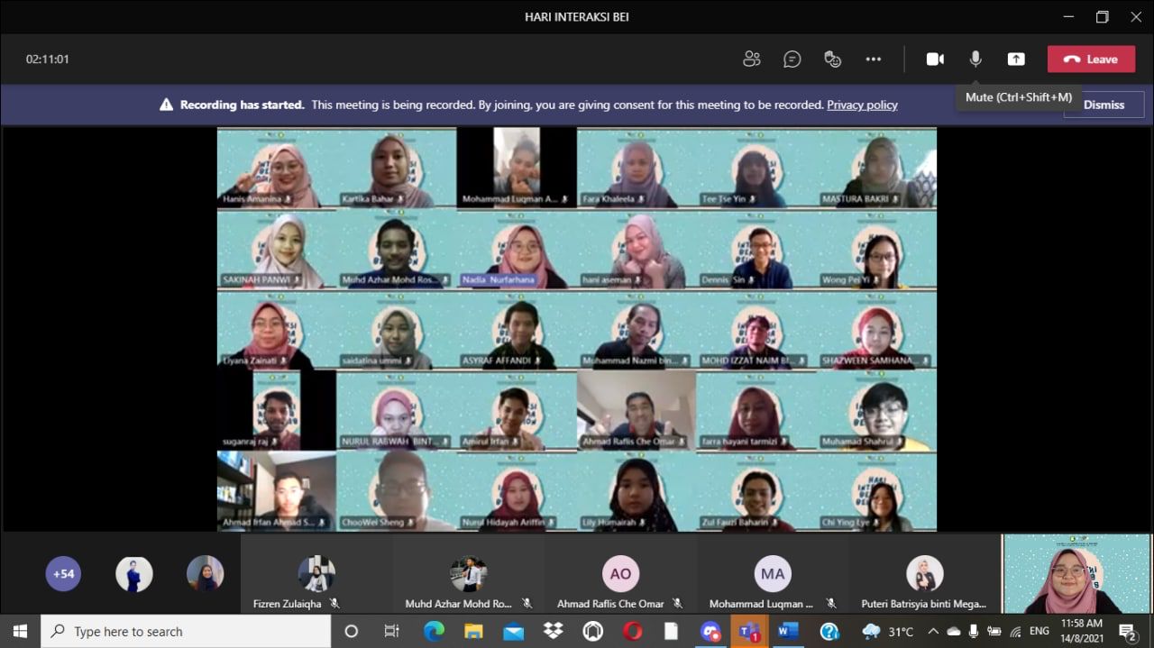This screenshot has height=648, width=1154.
Task: Turn off the camera
Action: pos(935,59)
